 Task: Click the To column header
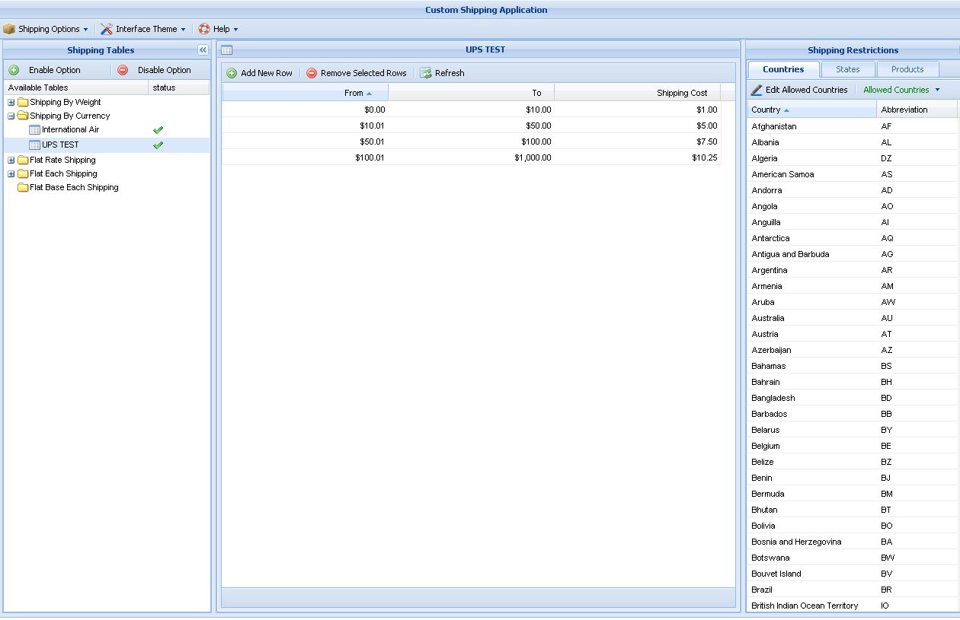coord(472,93)
